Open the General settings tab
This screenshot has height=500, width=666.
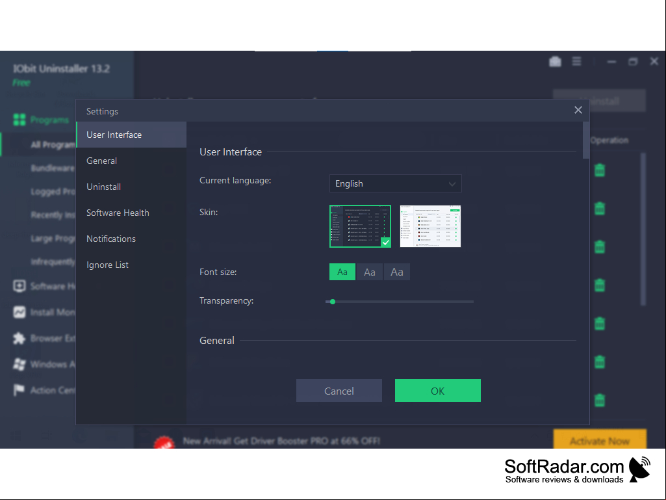pos(131,161)
